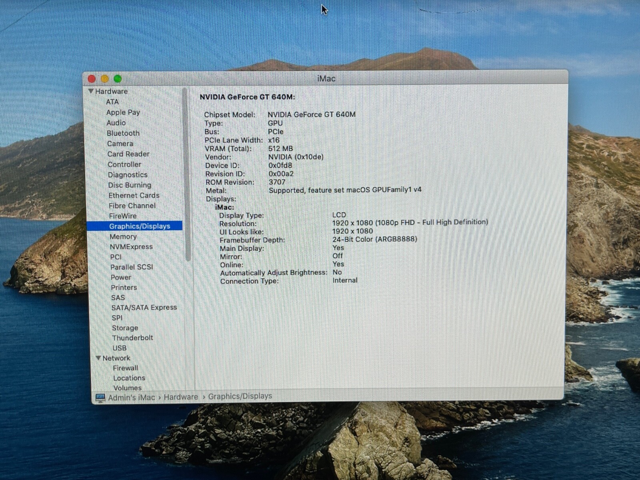The image size is (640, 480).
Task: Click the computer icon in path bar
Action: 100,398
